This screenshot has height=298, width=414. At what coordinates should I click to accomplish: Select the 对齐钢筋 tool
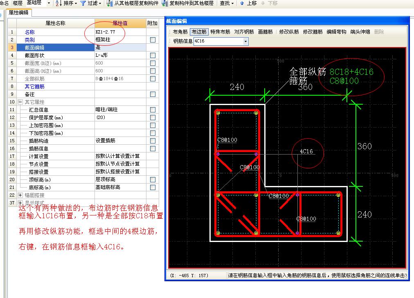point(244,31)
